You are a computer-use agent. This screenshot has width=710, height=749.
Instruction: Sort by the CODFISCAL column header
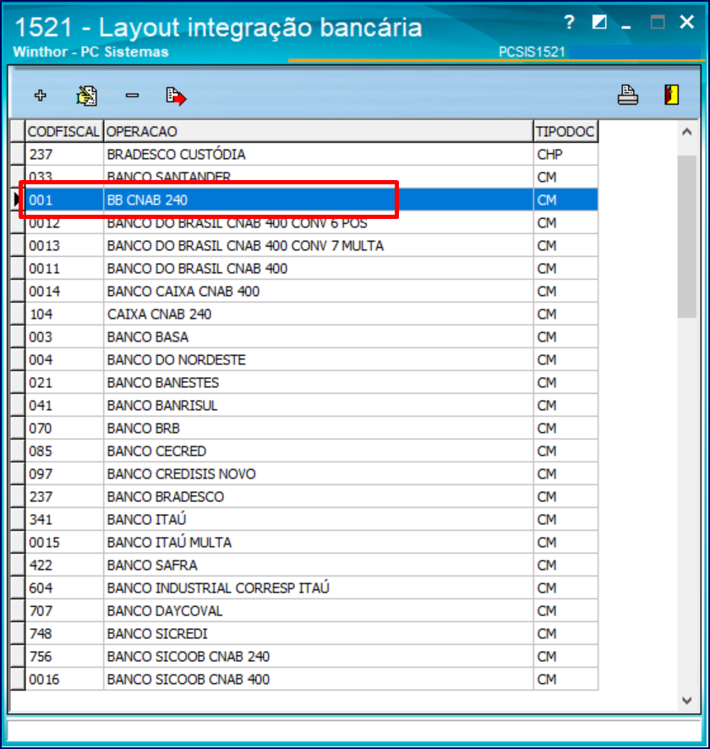(63, 131)
